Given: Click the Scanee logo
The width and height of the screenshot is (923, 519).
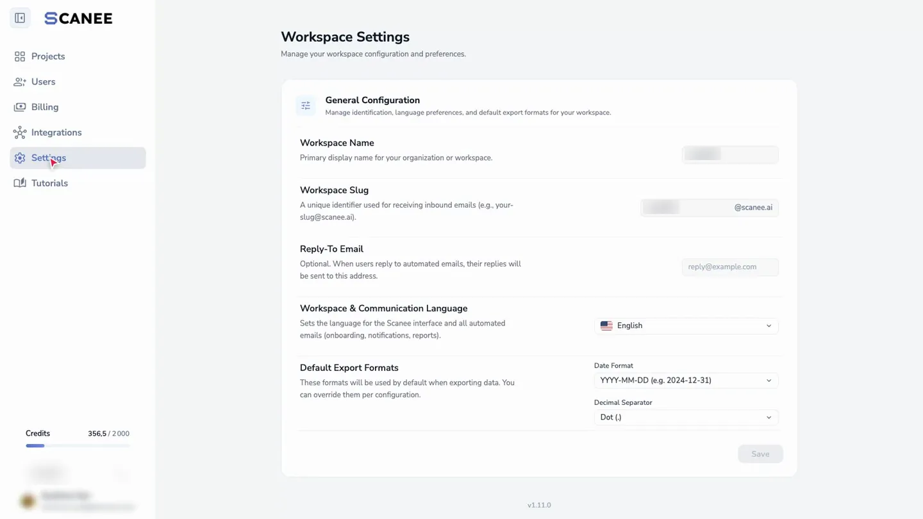Looking at the screenshot, I should tap(78, 19).
